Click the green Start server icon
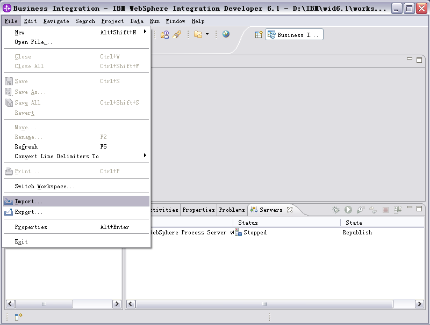Screen dimensions: 430x325 coord(348,210)
